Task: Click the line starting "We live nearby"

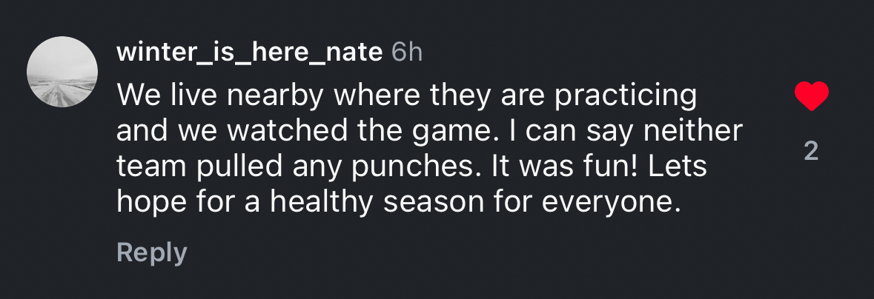Action: tap(406, 95)
